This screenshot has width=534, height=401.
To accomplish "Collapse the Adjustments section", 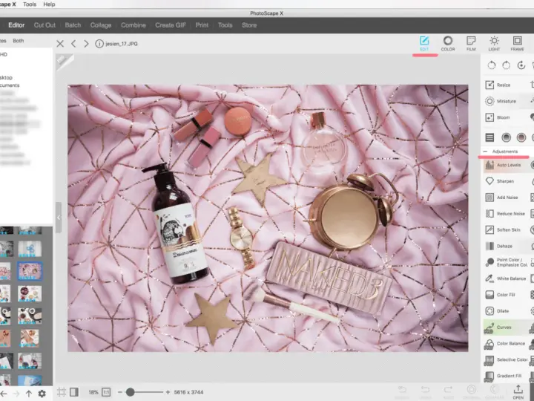I will pos(485,151).
